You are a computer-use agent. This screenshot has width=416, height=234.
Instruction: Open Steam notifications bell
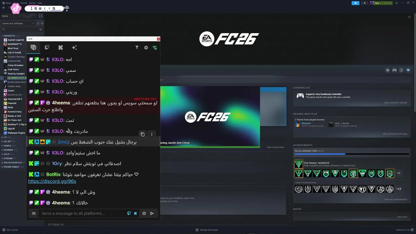[364, 3]
